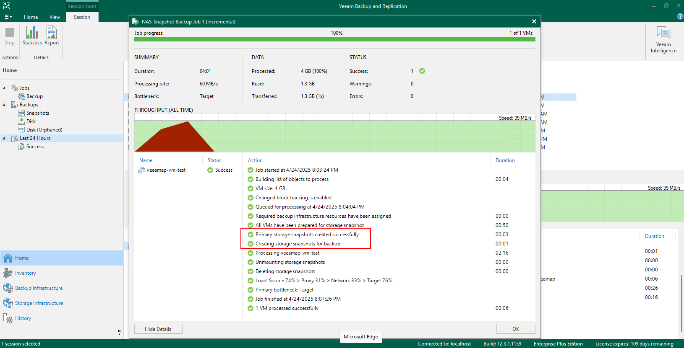Click the Session Tools contextual tab
Viewport: 684px width, 348px height.
pos(82,6)
